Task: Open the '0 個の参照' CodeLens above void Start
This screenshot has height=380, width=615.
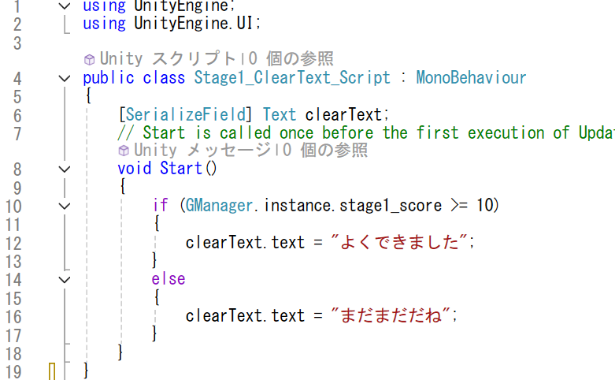Action: point(324,151)
